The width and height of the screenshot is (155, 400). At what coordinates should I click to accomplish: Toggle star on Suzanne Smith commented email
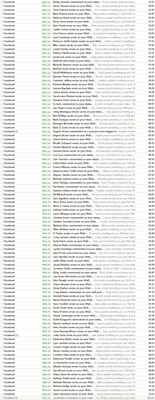[2, 268]
